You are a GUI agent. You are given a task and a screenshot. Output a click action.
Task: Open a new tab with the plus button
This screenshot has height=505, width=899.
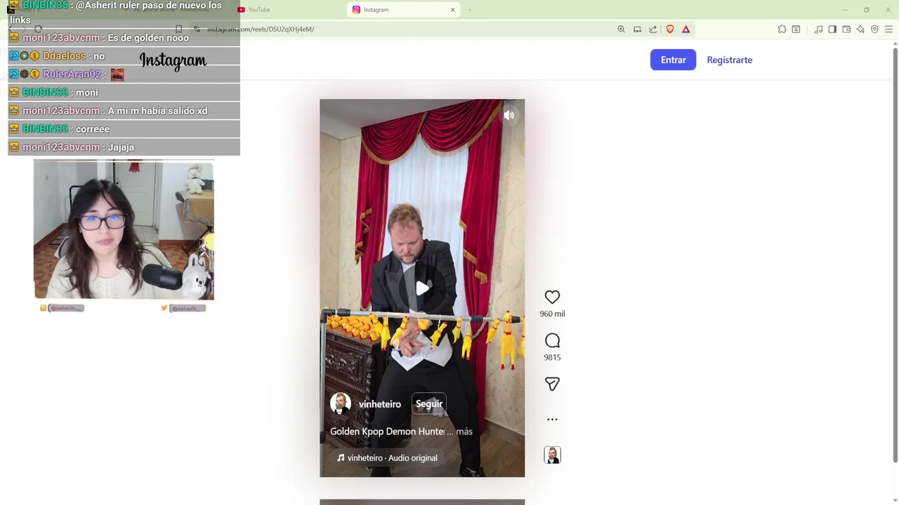pyautogui.click(x=470, y=10)
